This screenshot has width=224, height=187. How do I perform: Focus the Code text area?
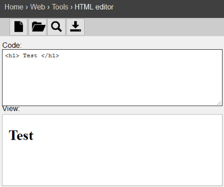[x=112, y=78]
